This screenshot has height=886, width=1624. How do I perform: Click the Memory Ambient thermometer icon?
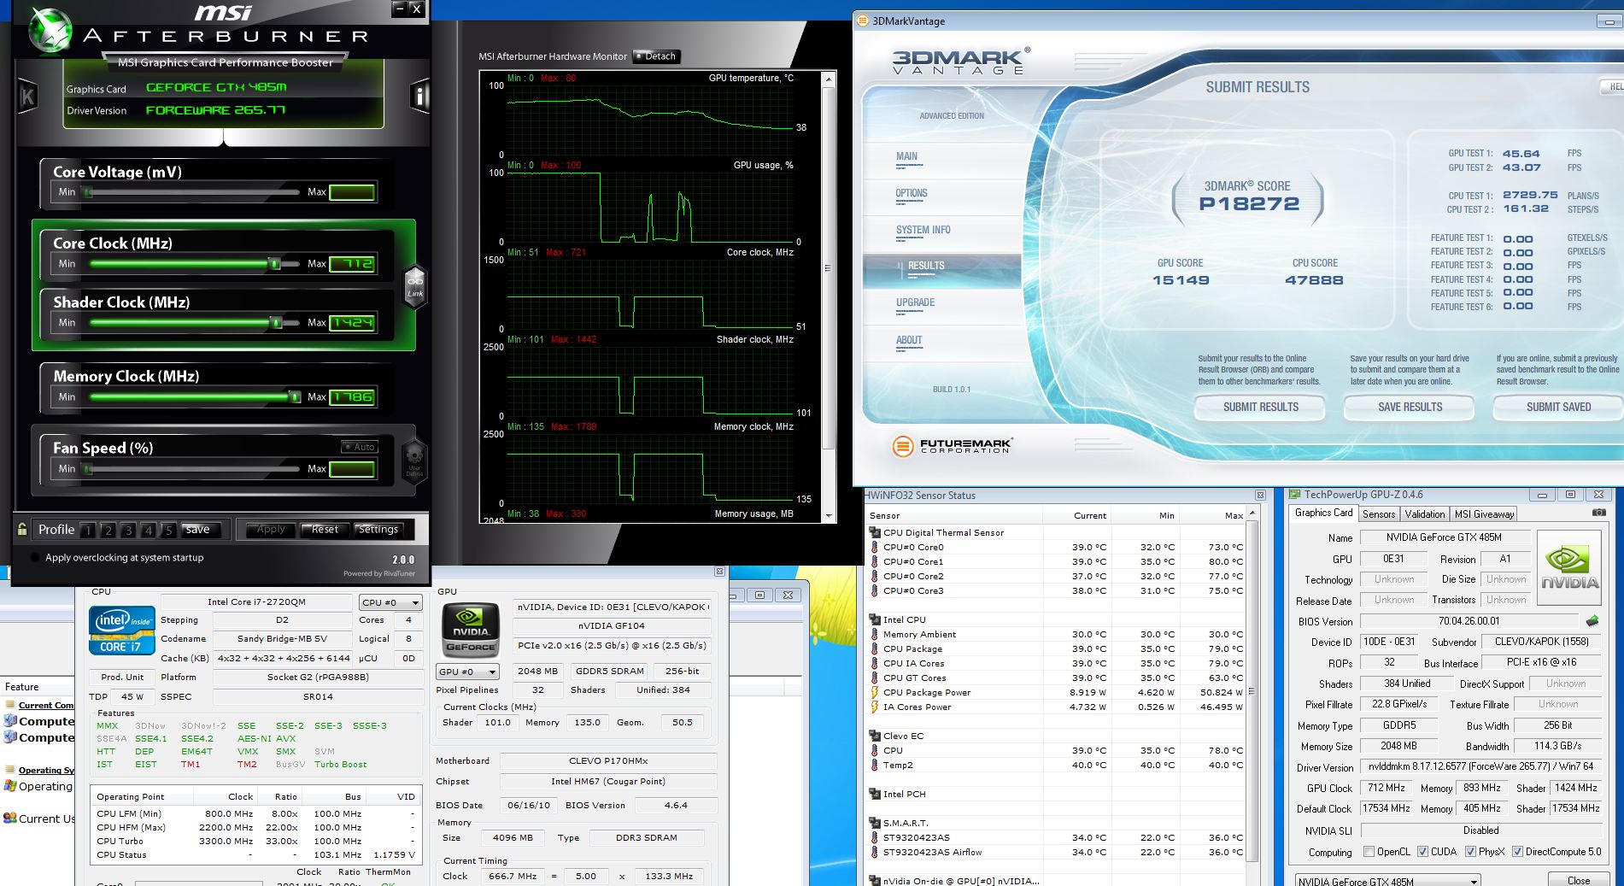(x=875, y=634)
